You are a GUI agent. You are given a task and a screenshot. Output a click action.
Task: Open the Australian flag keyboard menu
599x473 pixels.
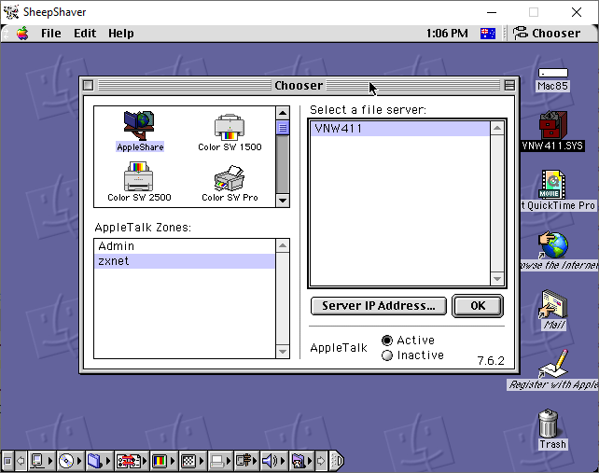487,34
